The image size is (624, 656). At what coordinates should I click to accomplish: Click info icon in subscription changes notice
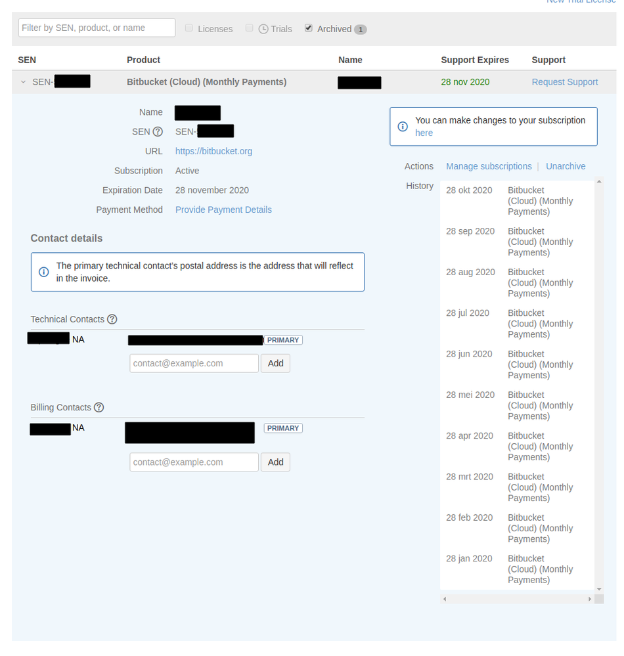coord(403,126)
